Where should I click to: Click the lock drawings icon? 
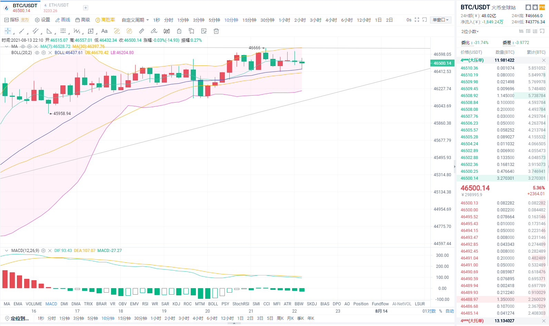click(179, 31)
